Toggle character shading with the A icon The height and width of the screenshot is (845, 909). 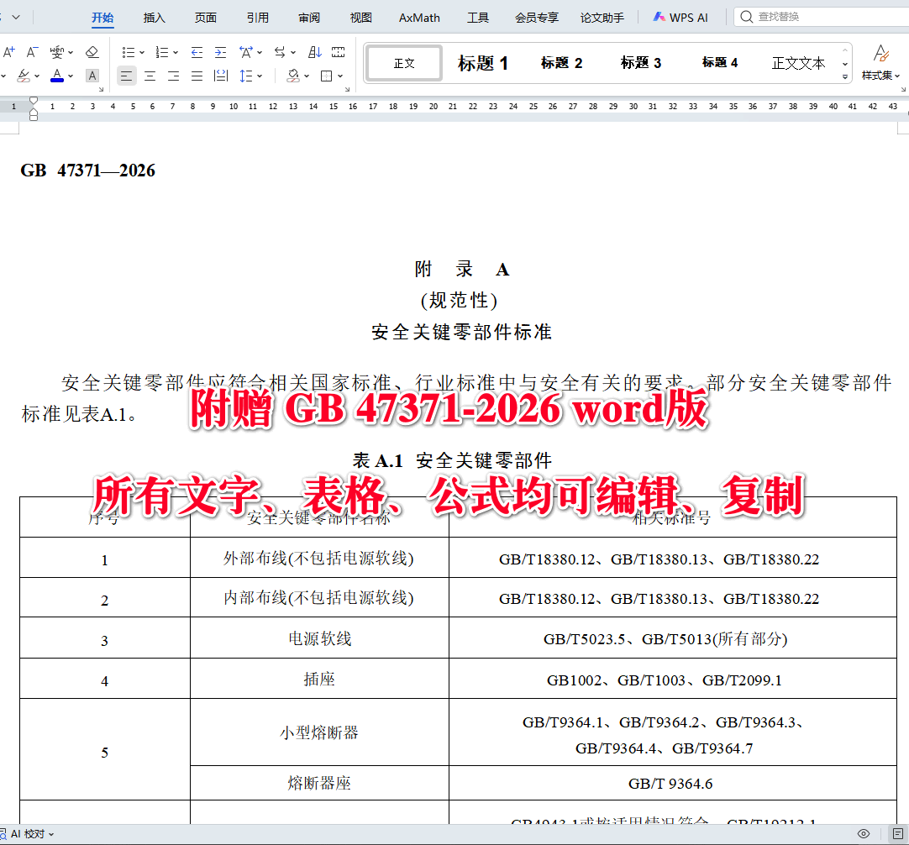pyautogui.click(x=92, y=76)
